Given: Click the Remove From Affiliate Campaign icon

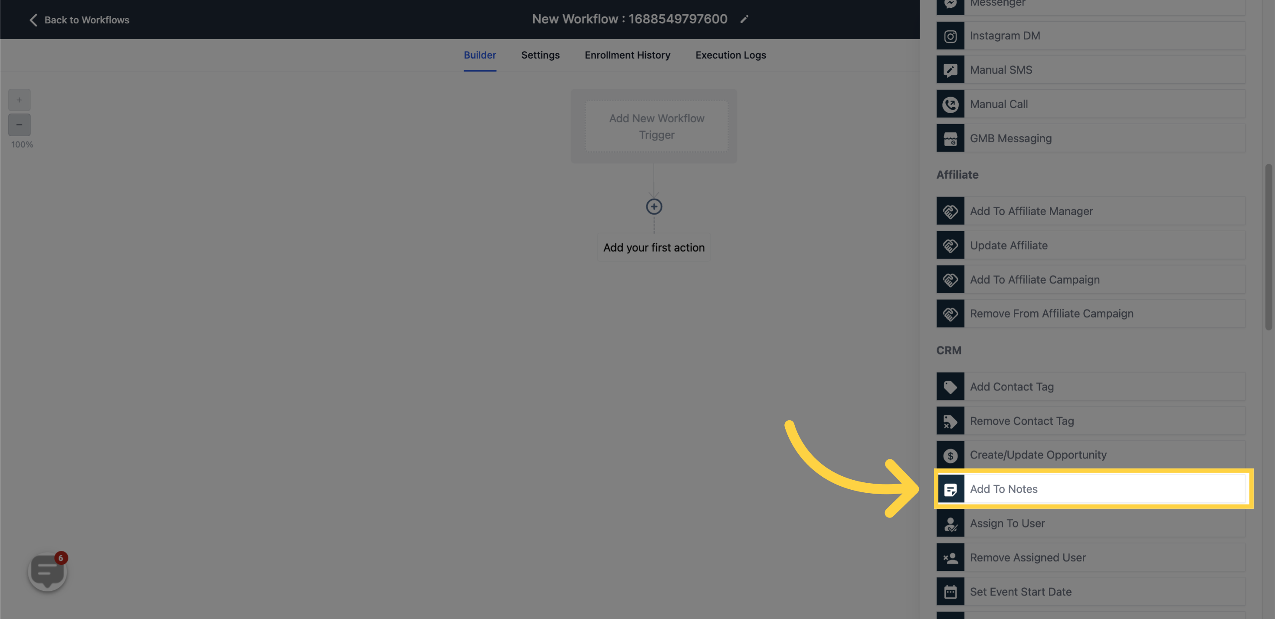Looking at the screenshot, I should click(950, 313).
